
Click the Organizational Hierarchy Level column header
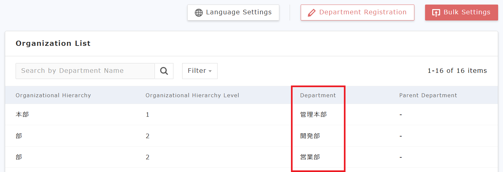192,95
